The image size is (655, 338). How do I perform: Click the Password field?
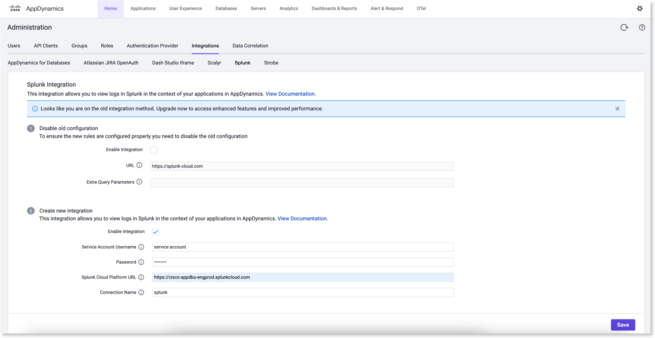(x=303, y=262)
